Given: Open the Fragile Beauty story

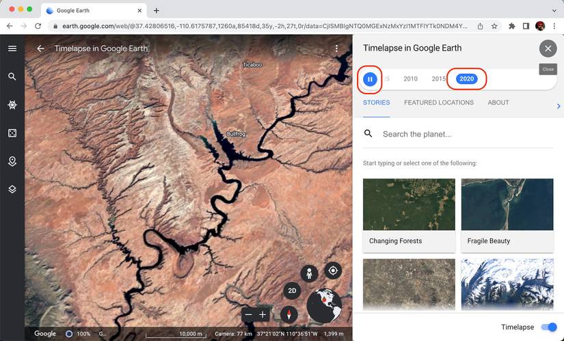Looking at the screenshot, I should 507,215.
